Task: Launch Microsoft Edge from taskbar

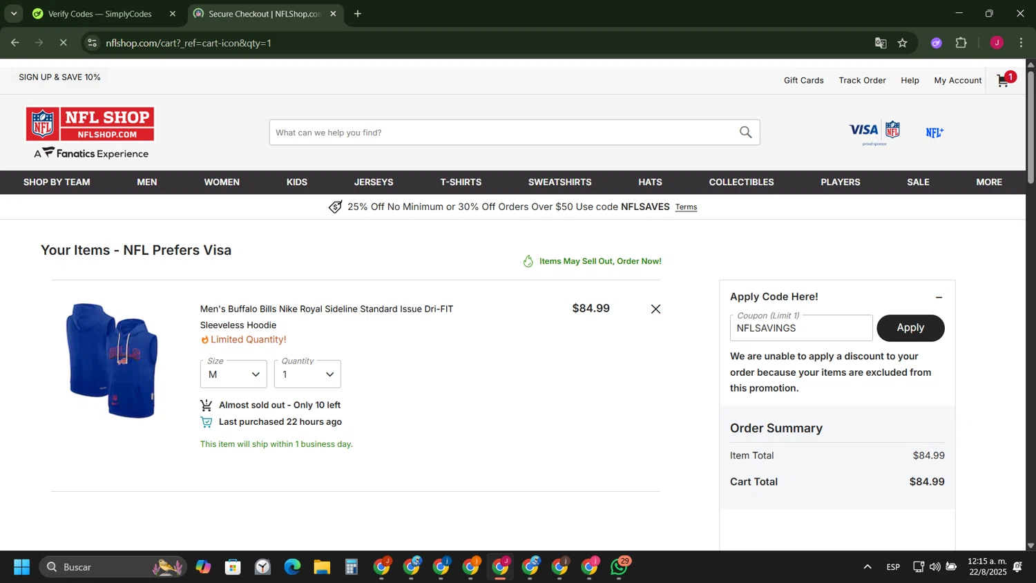Action: click(292, 567)
